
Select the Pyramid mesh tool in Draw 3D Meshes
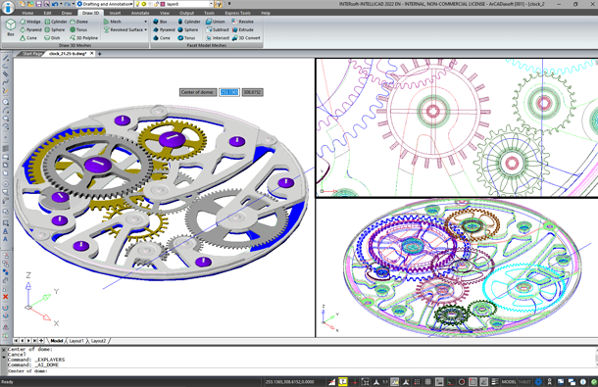[30, 29]
